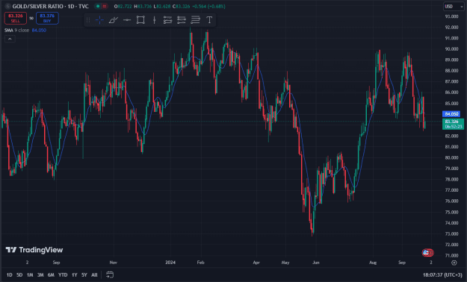467x282 pixels.
Task: Switch to the 3M range
Action: (40, 275)
